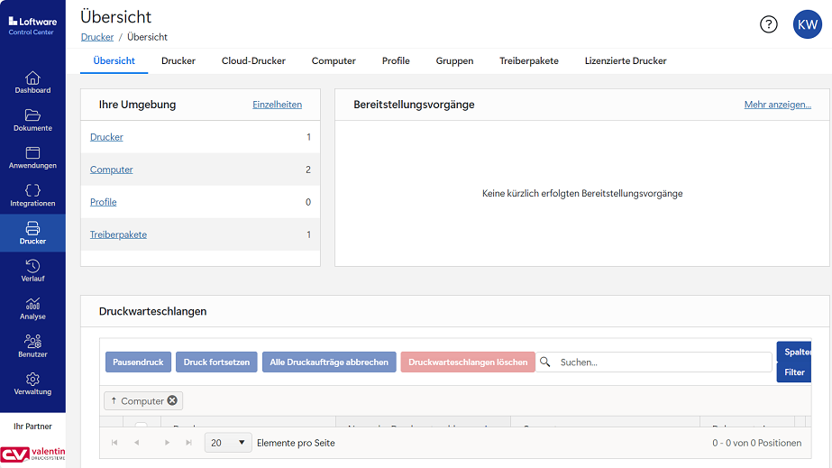832x468 pixels.
Task: Click the Suchen search field
Action: click(663, 362)
